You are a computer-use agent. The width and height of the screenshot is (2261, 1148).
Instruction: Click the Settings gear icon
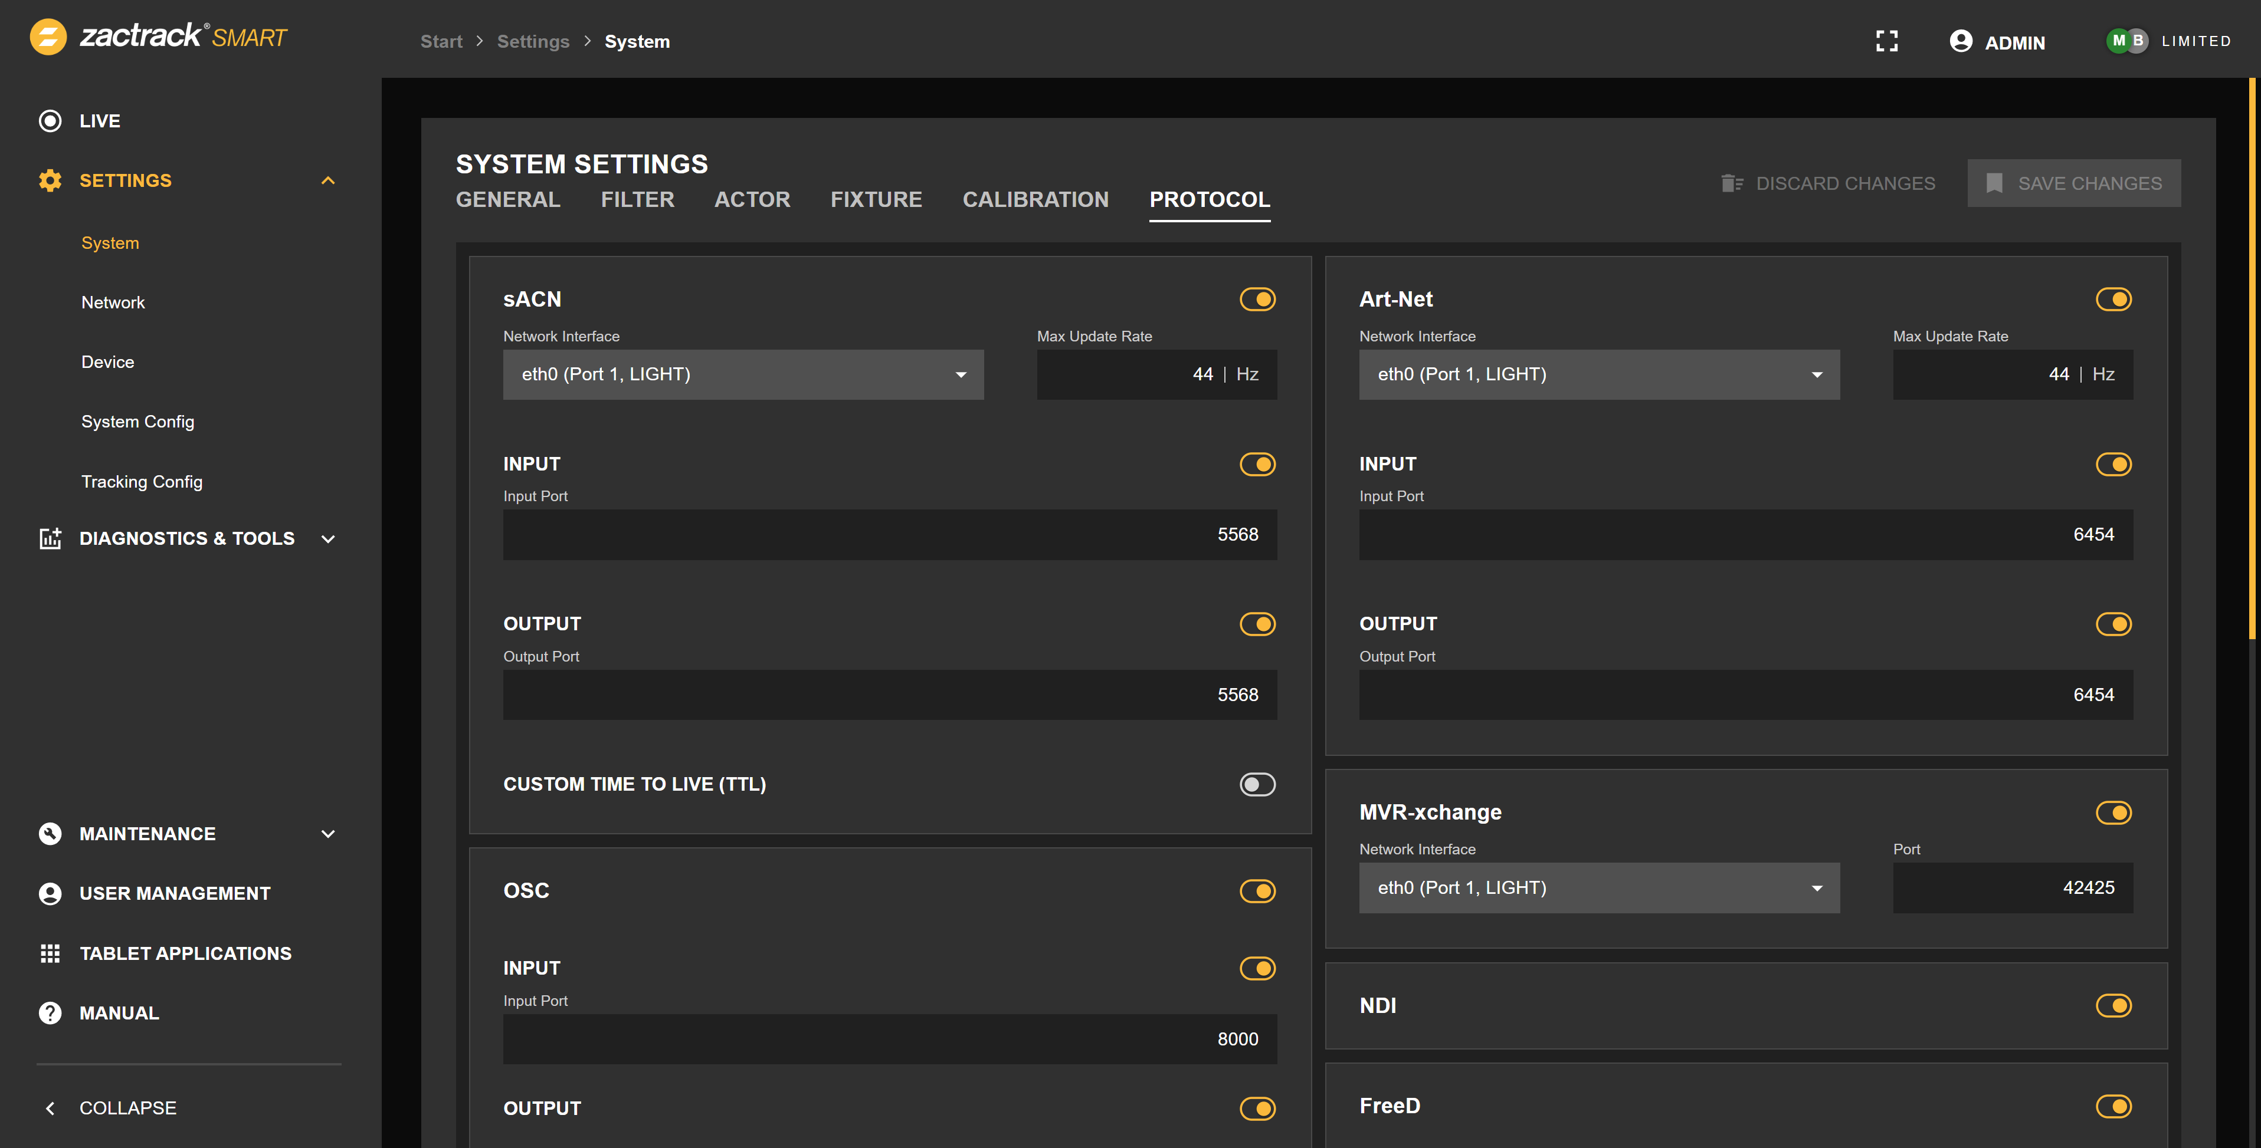[50, 180]
